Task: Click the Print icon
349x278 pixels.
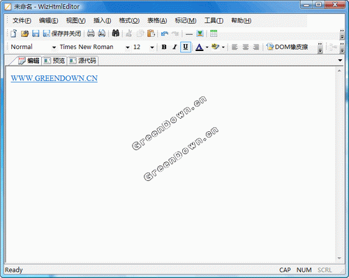Action: [x=91, y=34]
